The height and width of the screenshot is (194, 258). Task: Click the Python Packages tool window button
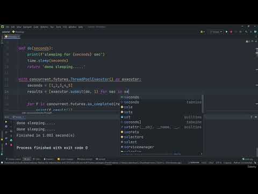click(66, 159)
